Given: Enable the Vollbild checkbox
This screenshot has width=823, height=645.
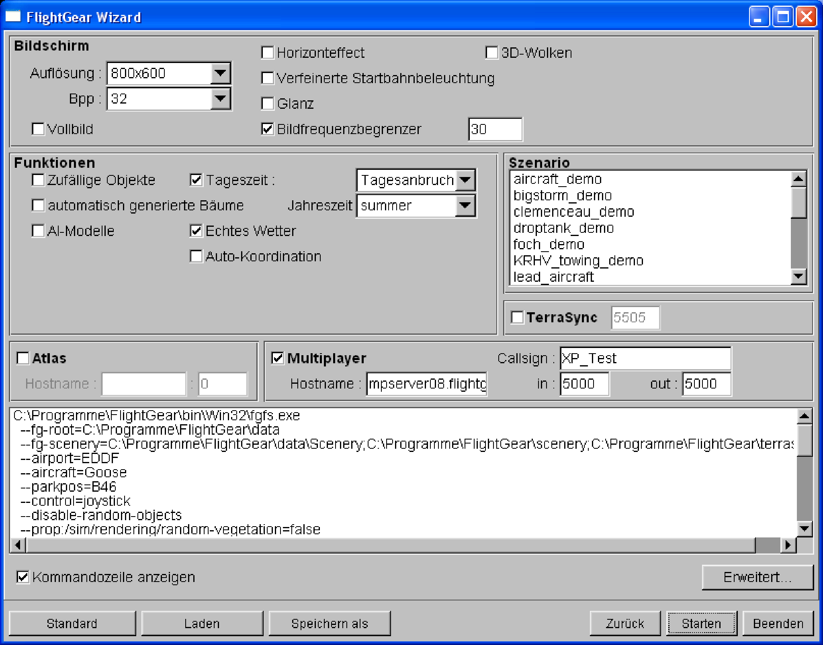Looking at the screenshot, I should pyautogui.click(x=38, y=129).
